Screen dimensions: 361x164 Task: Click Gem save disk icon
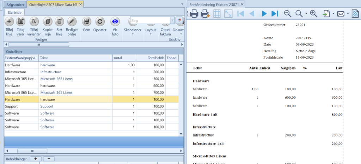coord(87,22)
